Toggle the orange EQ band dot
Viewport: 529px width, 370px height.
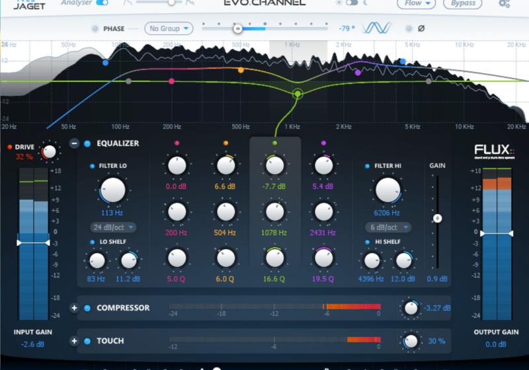(225, 143)
